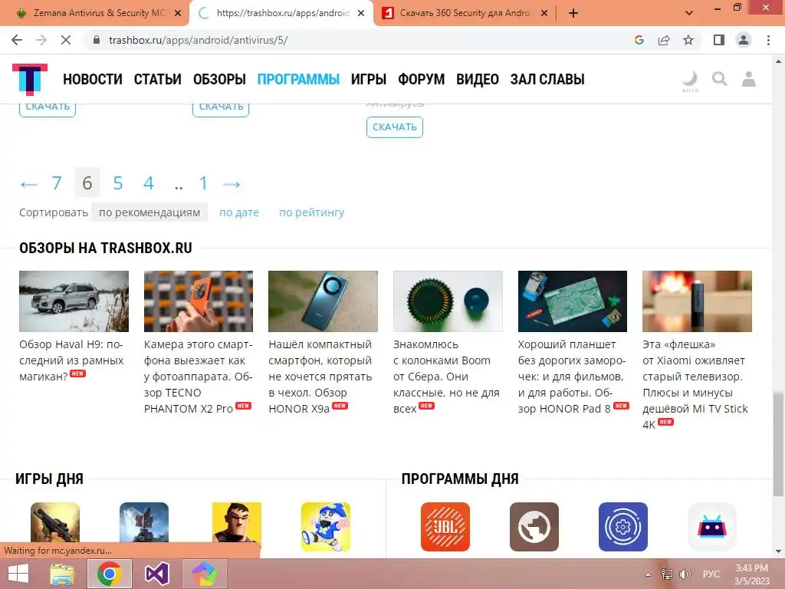Go to pagination page 5

117,183
